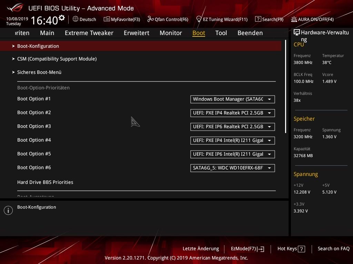The width and height of the screenshot is (353, 264).
Task: Click memory Spannung value 1.360 V
Action: click(x=329, y=137)
